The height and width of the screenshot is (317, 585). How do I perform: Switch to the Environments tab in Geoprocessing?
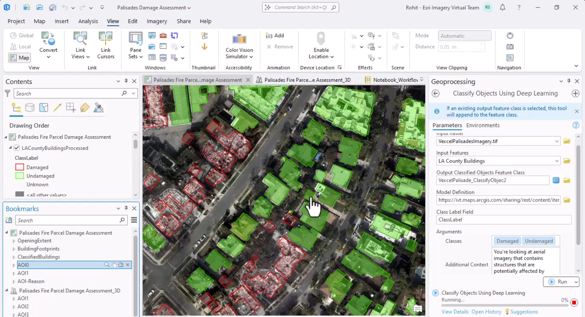483,125
